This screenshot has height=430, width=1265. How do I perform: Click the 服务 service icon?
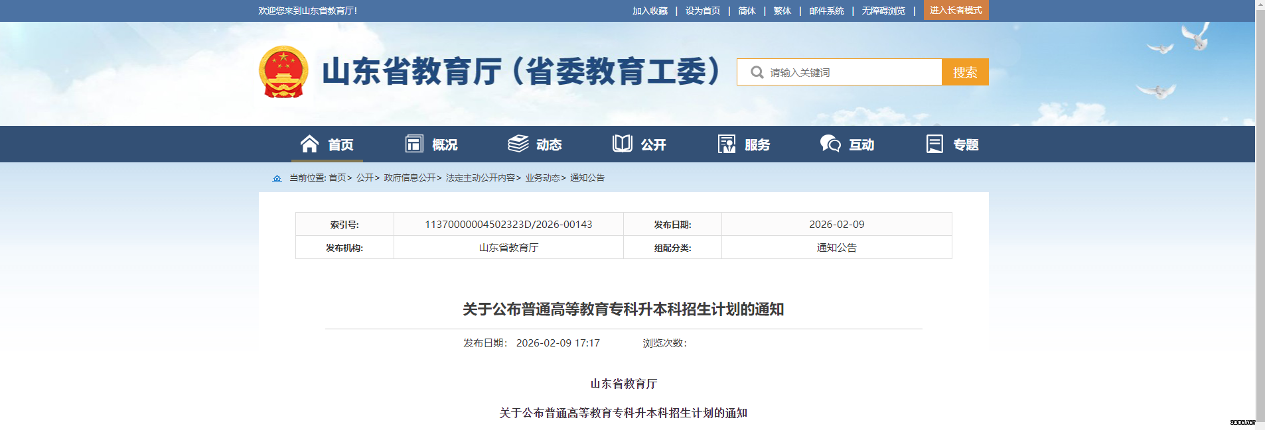click(x=727, y=144)
